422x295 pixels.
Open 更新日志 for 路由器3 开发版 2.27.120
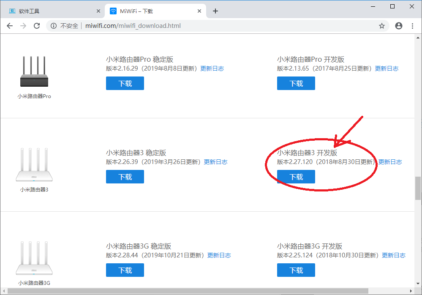pos(390,162)
